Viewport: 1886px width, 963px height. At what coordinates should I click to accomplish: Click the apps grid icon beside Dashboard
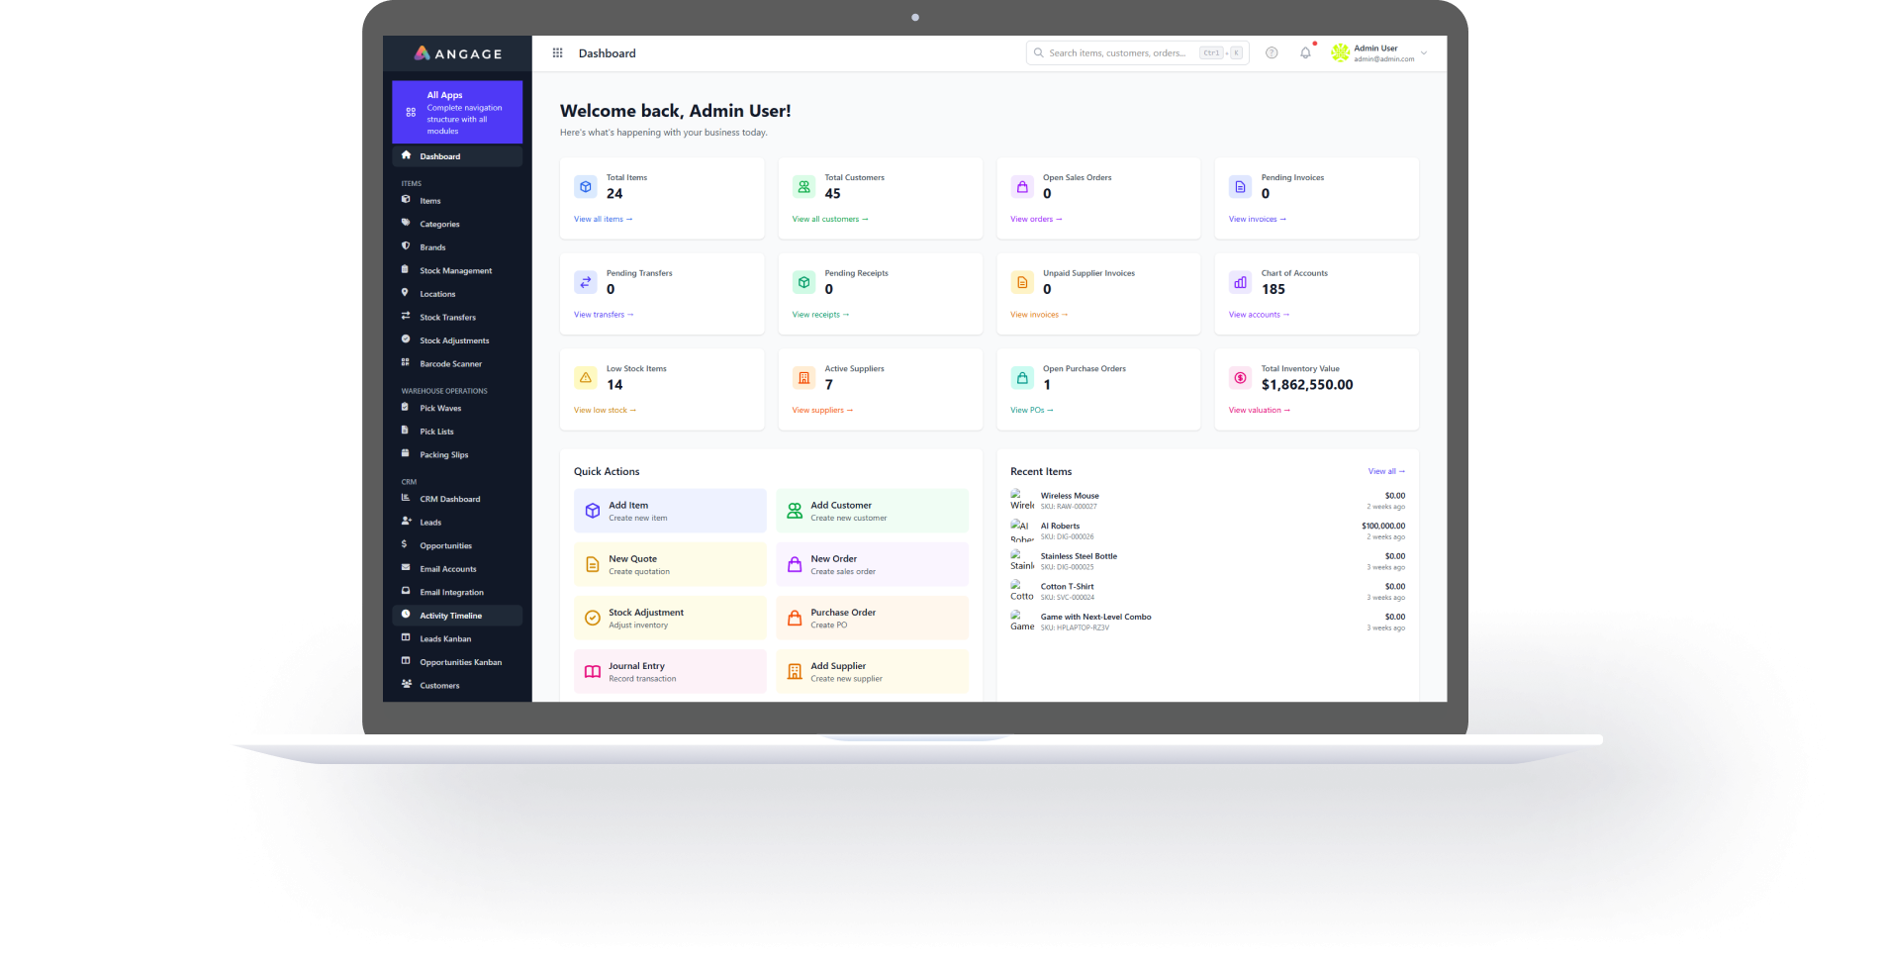pyautogui.click(x=557, y=53)
